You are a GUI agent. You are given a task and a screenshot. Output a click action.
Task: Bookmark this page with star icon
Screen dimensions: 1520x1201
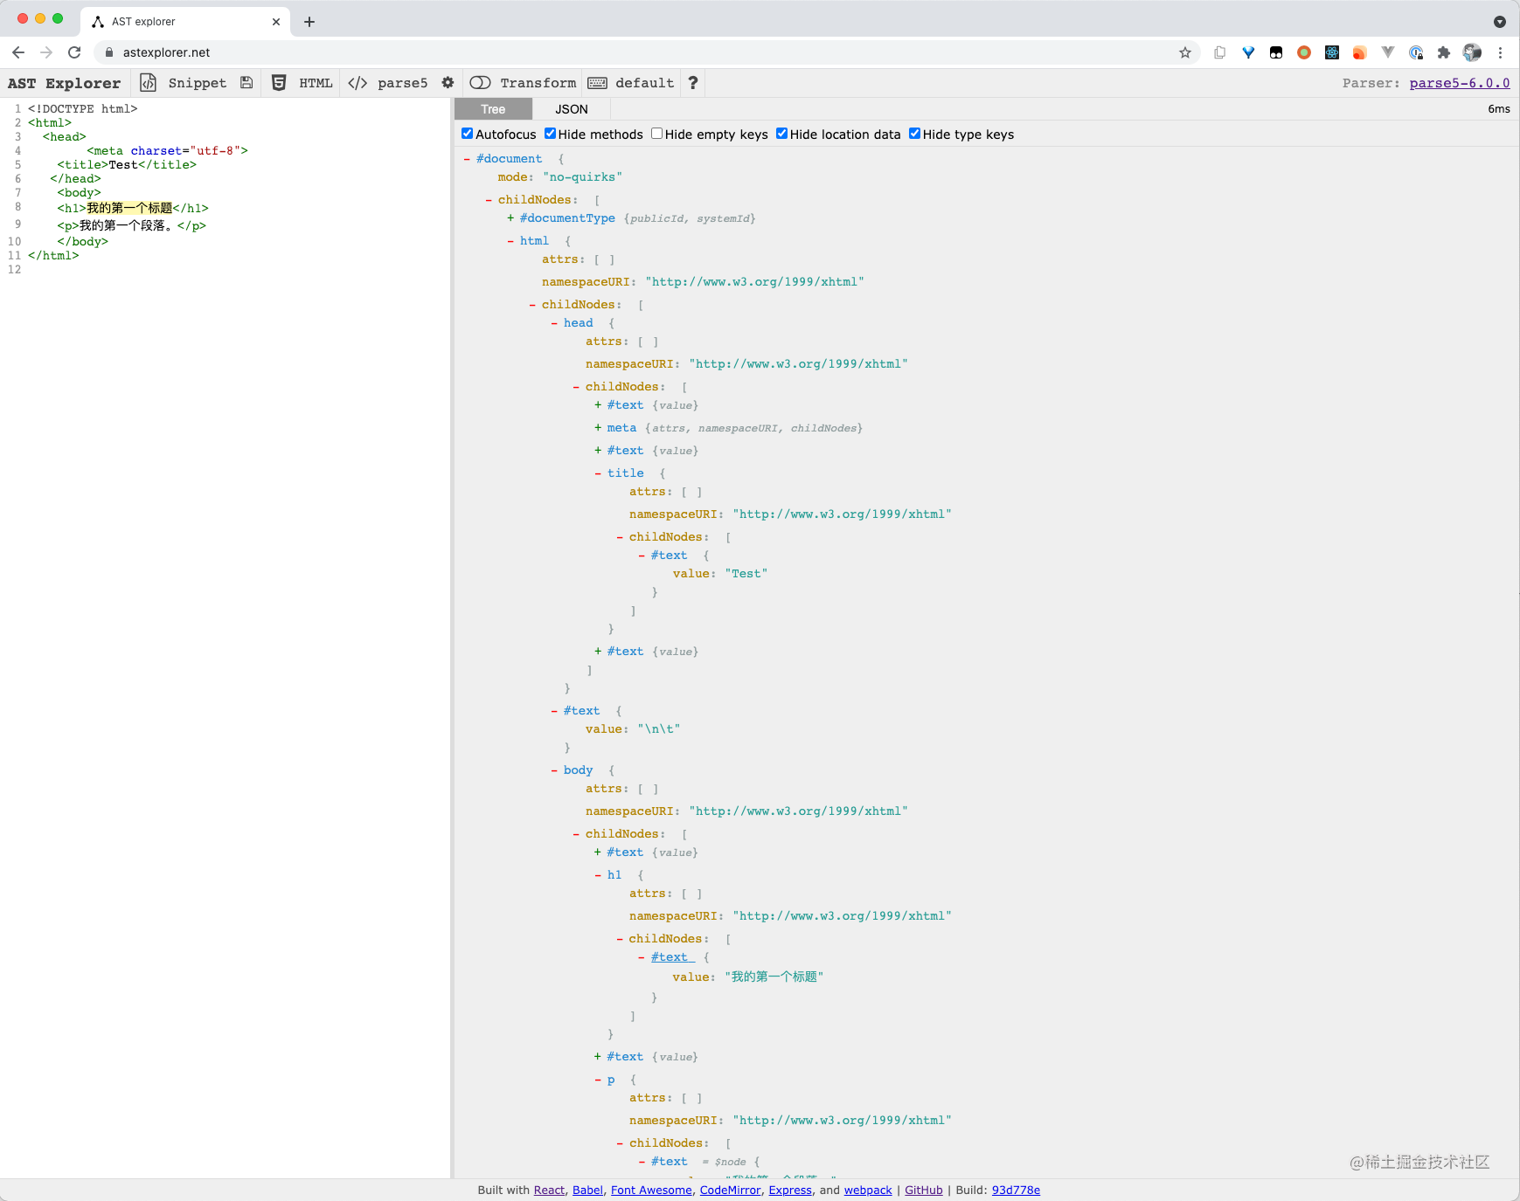coord(1185,52)
